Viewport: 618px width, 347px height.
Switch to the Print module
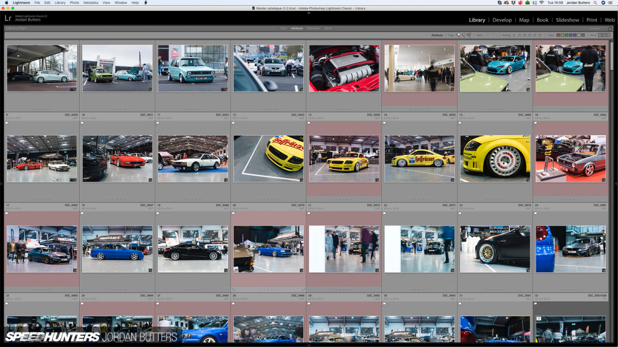[592, 20]
